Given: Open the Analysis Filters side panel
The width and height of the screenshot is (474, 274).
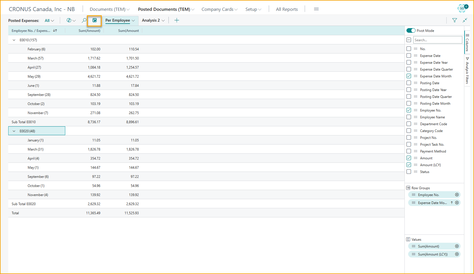Looking at the screenshot, I should (x=467, y=71).
